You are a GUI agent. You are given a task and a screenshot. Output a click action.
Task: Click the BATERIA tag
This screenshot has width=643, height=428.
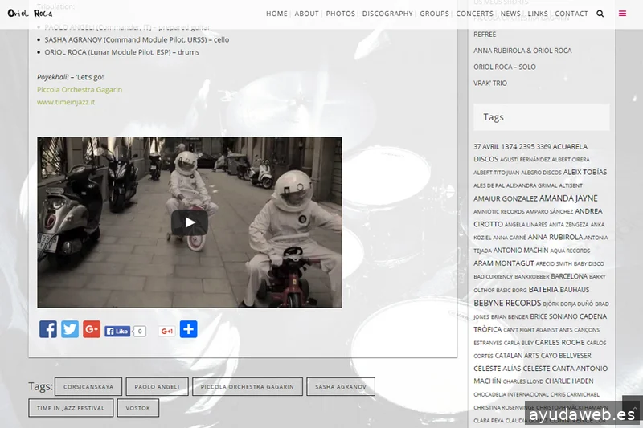(x=543, y=290)
